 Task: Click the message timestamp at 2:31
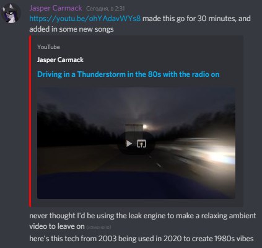tap(105, 9)
